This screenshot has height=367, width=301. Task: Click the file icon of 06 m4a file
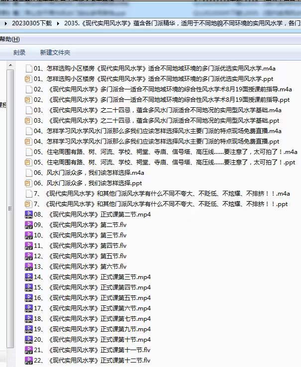(x=28, y=173)
